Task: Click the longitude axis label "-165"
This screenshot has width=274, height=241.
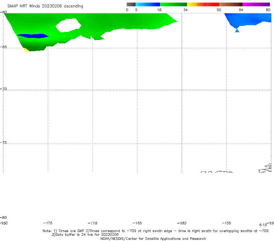Action: (137, 223)
